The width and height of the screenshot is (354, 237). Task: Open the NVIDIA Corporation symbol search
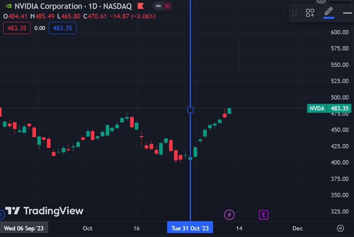click(48, 6)
